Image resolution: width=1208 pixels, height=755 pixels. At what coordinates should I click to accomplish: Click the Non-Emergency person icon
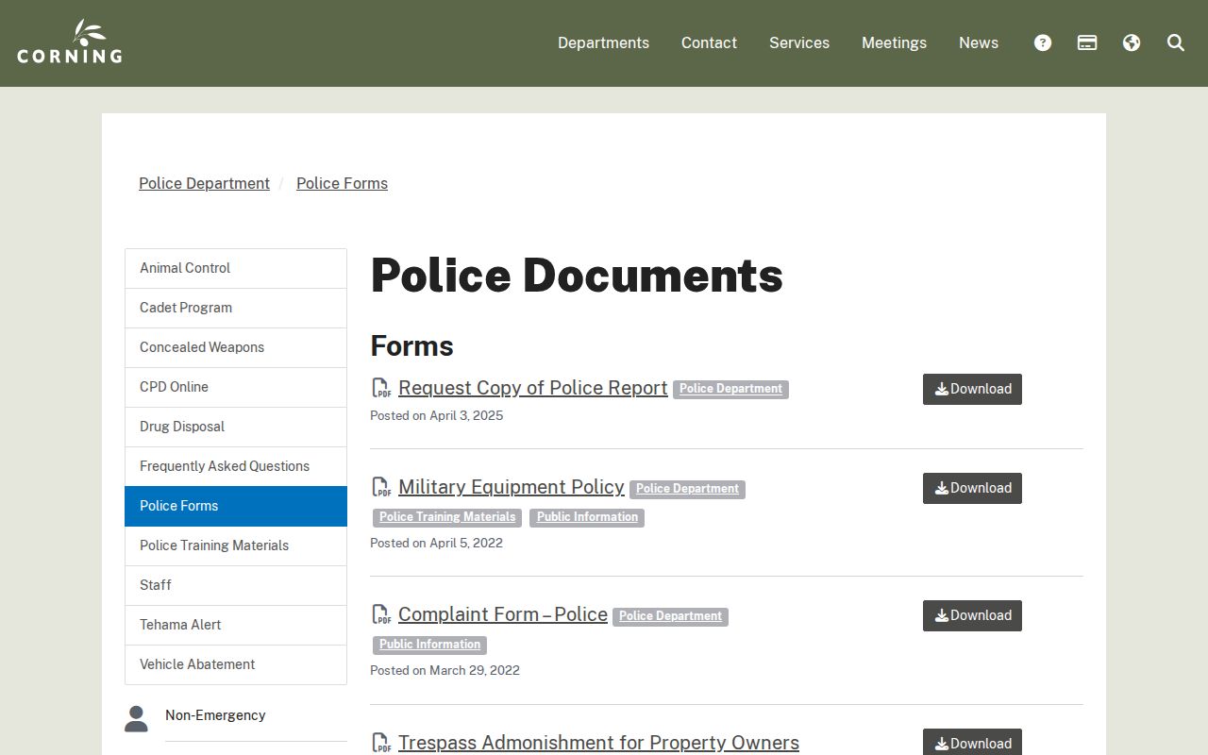136,718
